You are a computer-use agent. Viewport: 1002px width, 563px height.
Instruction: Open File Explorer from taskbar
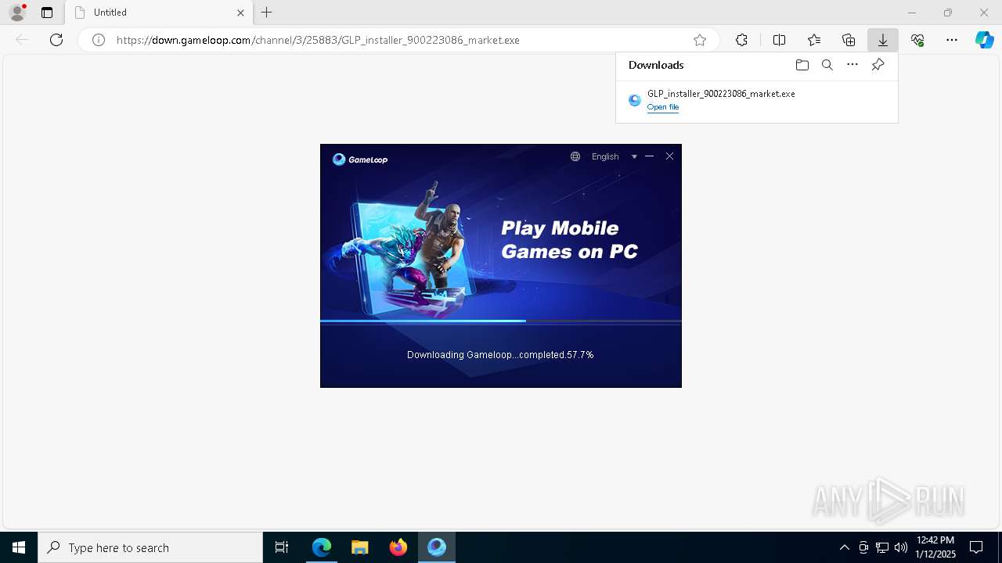[360, 547]
